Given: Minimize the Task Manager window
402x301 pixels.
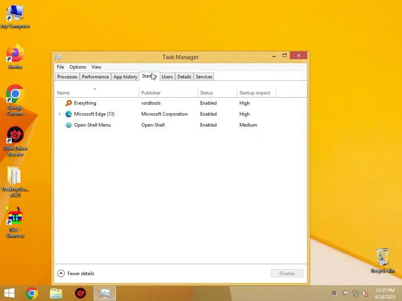Looking at the screenshot, I should click(x=274, y=56).
